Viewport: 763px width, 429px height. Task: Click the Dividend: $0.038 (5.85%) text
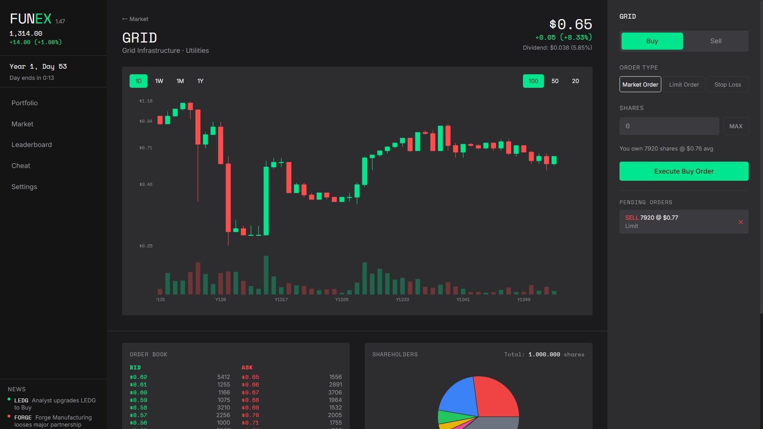[x=557, y=48]
